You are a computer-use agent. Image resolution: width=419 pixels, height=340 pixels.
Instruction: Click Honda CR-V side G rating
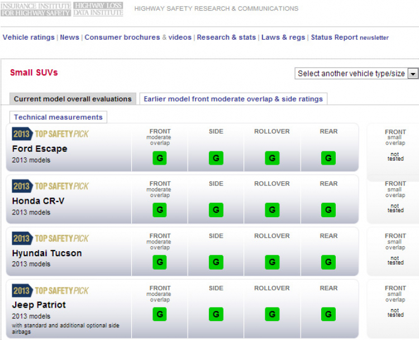pyautogui.click(x=216, y=210)
